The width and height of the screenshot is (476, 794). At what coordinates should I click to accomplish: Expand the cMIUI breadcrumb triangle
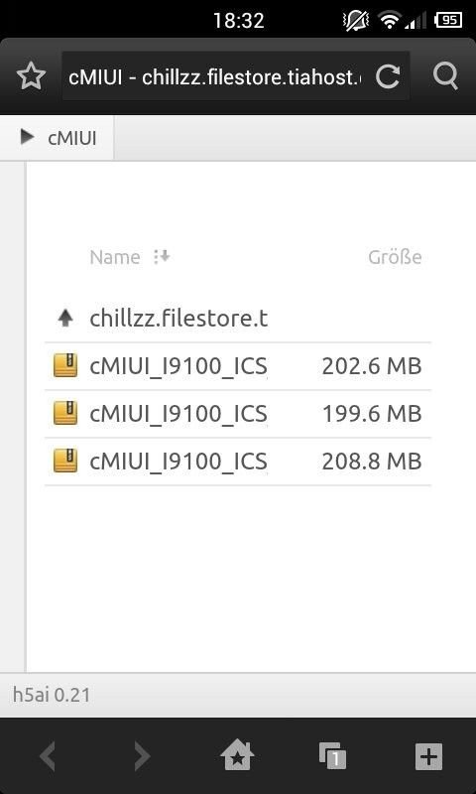click(28, 137)
